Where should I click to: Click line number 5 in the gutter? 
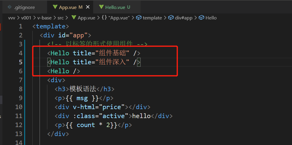(x=21, y=62)
